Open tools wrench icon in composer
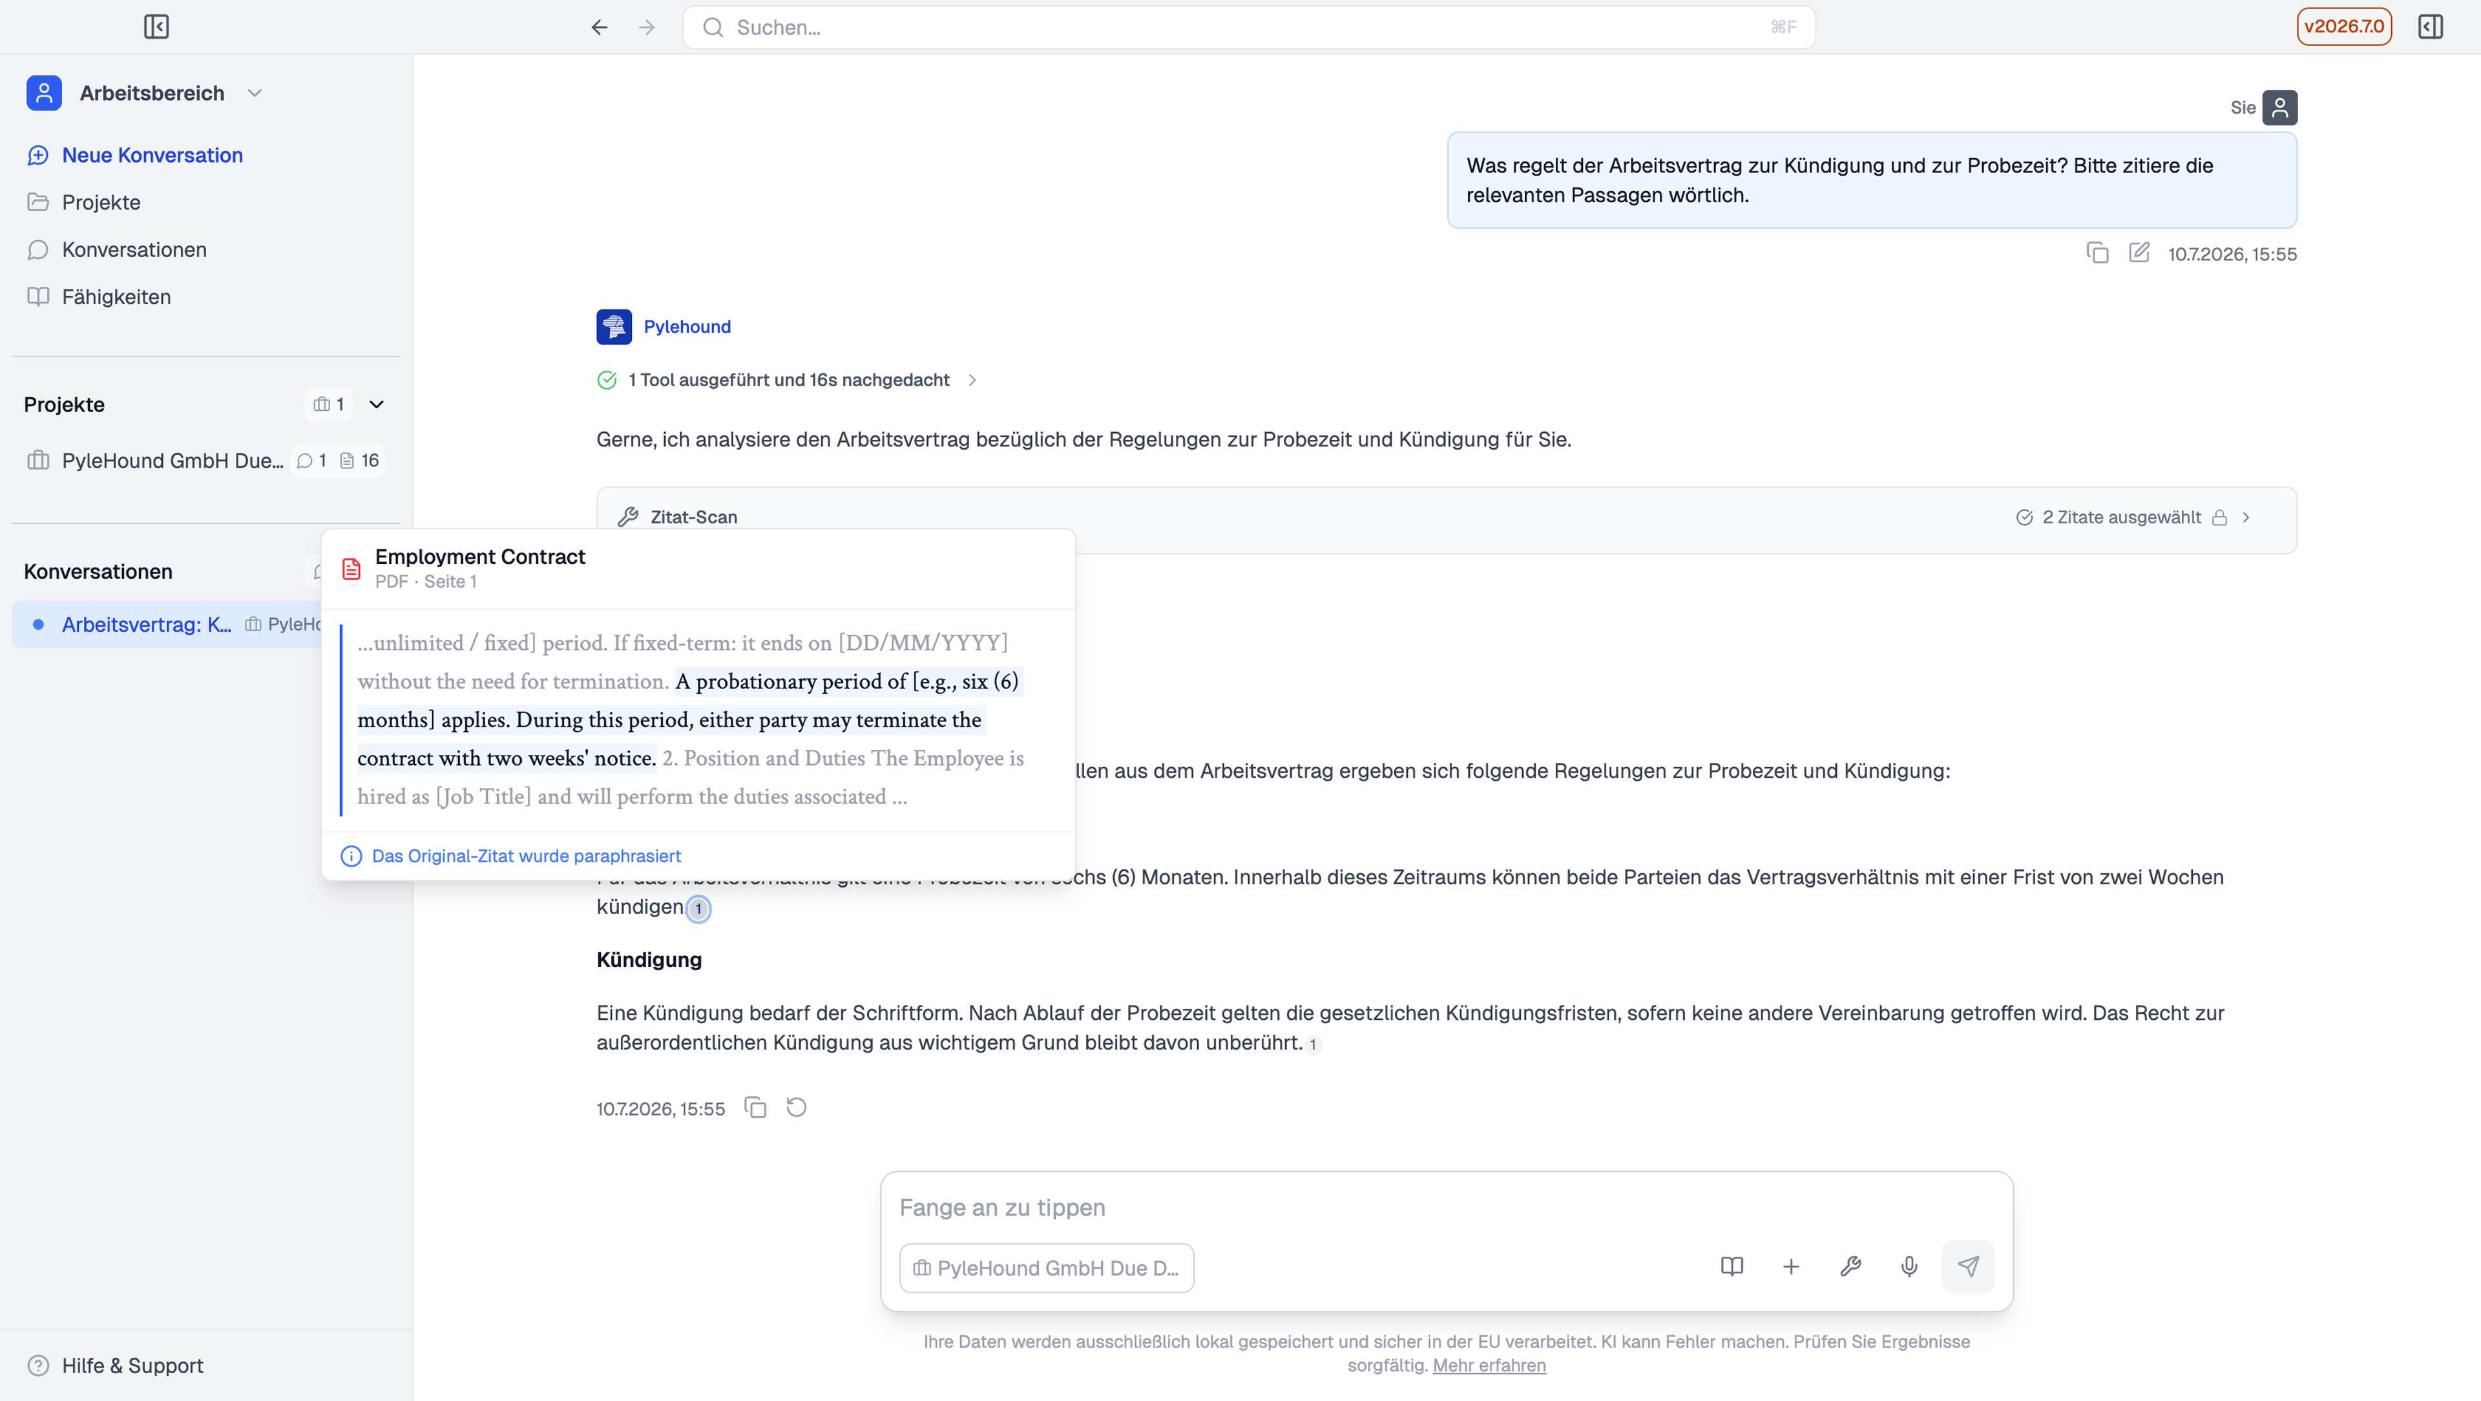Viewport: 2481px width, 1401px height. click(1850, 1266)
